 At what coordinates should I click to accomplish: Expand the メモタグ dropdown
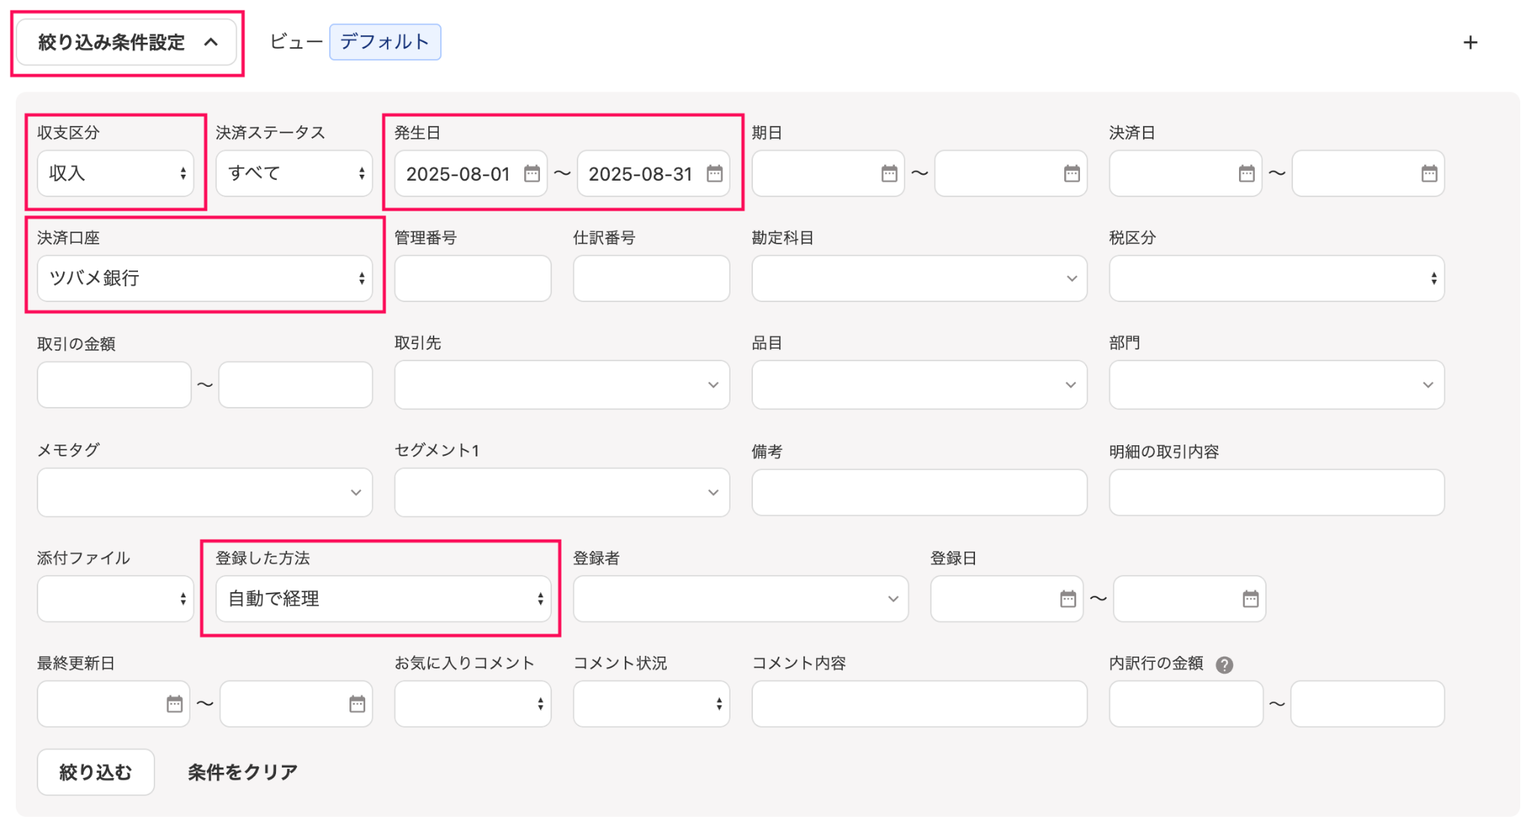tap(205, 492)
